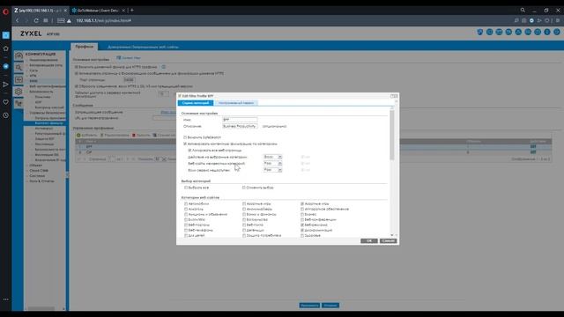Select the Профили tab in background page
564x317 pixels.
tap(85, 47)
